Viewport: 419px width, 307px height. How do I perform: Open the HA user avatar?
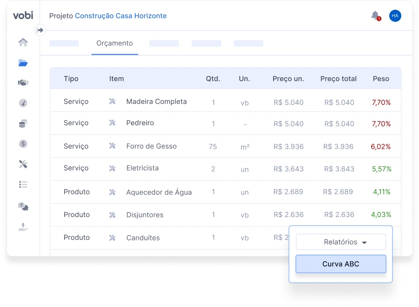[x=395, y=16]
